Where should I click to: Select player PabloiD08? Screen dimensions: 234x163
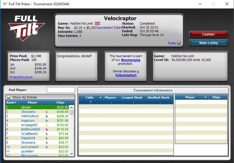click(x=28, y=138)
